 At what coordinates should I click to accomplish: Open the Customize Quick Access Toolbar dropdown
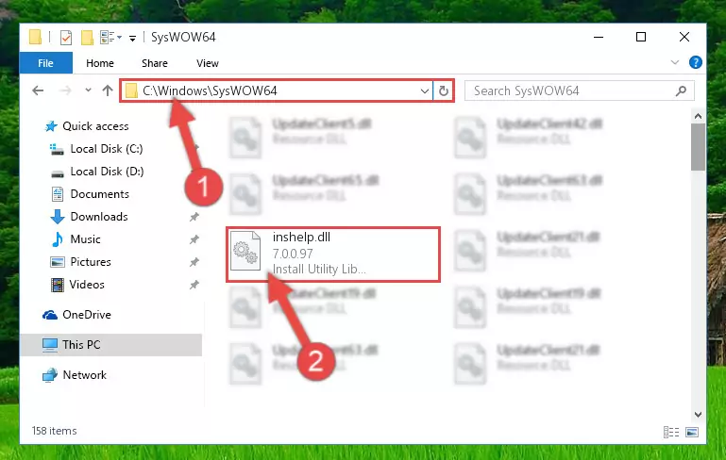coord(132,38)
